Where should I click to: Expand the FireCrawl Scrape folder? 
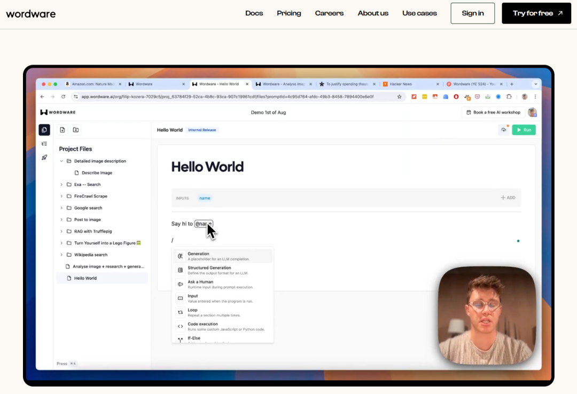(x=61, y=196)
